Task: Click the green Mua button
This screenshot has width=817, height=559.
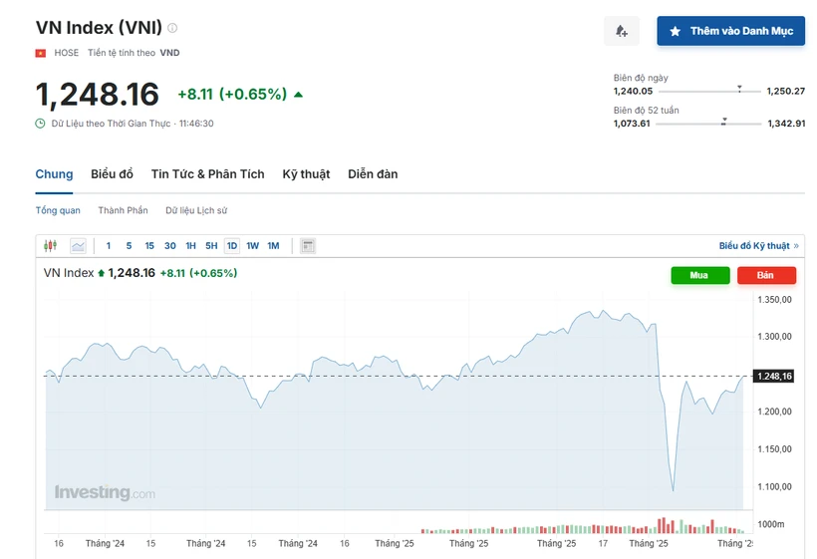Action: 700,275
